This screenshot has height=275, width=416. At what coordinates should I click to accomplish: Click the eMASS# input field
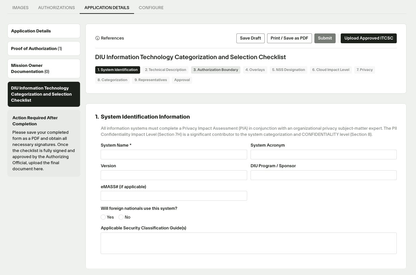point(174,196)
